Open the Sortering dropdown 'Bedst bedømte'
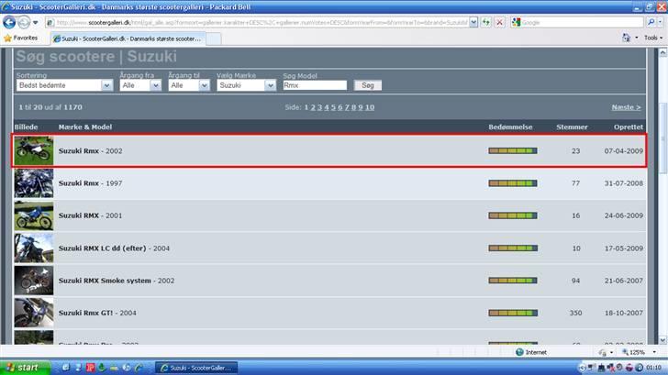The image size is (668, 375). point(63,85)
